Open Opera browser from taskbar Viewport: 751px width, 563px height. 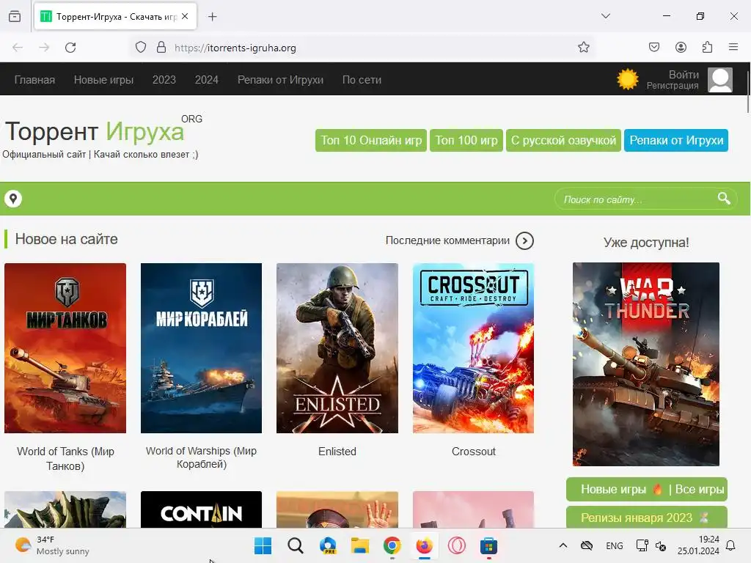(456, 545)
